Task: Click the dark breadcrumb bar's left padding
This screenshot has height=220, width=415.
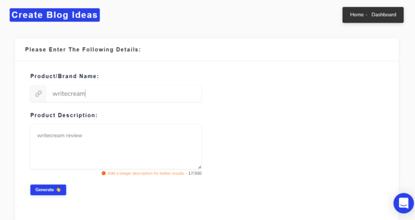Action: 346,15
